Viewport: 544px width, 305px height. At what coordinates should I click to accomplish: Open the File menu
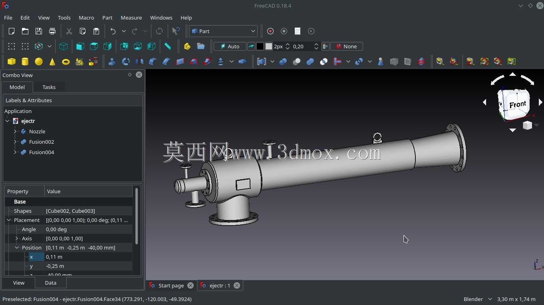8,18
